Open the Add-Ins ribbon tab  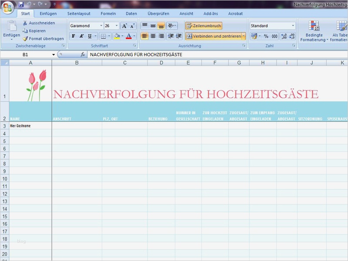211,13
